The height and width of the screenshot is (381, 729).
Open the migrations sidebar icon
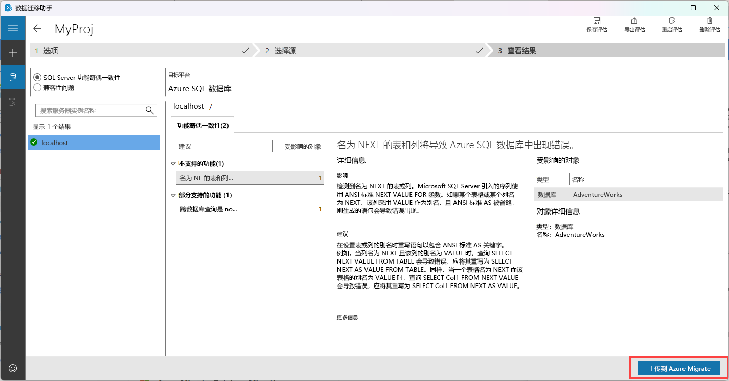tap(13, 102)
